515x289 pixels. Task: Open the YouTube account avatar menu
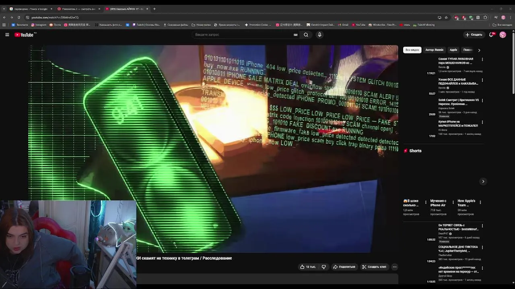(x=503, y=35)
